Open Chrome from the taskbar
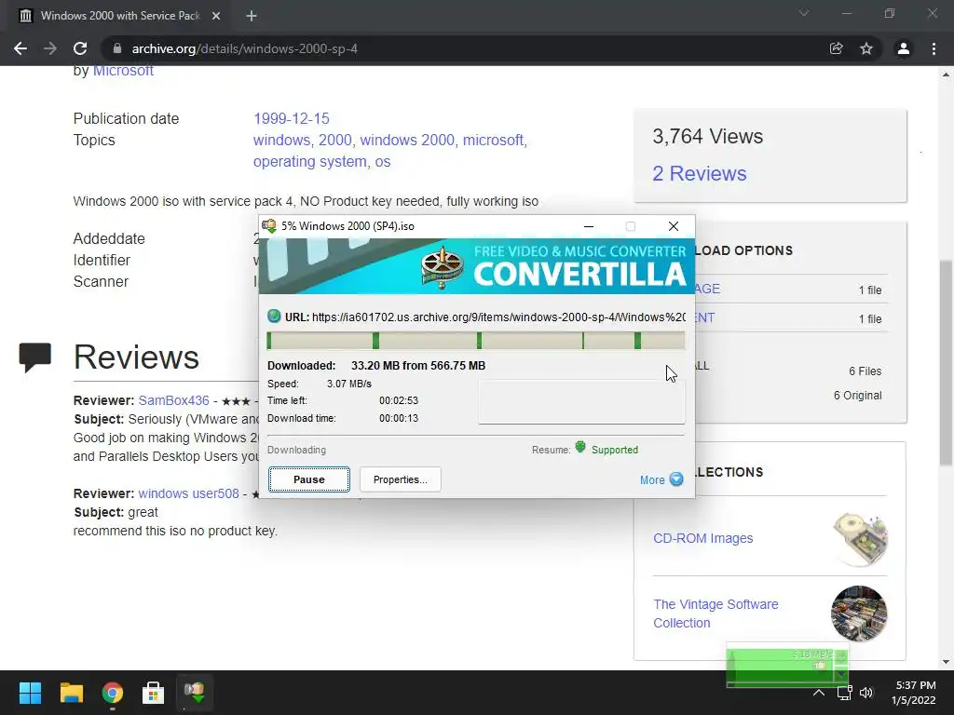The height and width of the screenshot is (715, 954). (113, 693)
